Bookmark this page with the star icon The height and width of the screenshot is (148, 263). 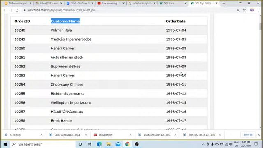pyautogui.click(x=245, y=10)
